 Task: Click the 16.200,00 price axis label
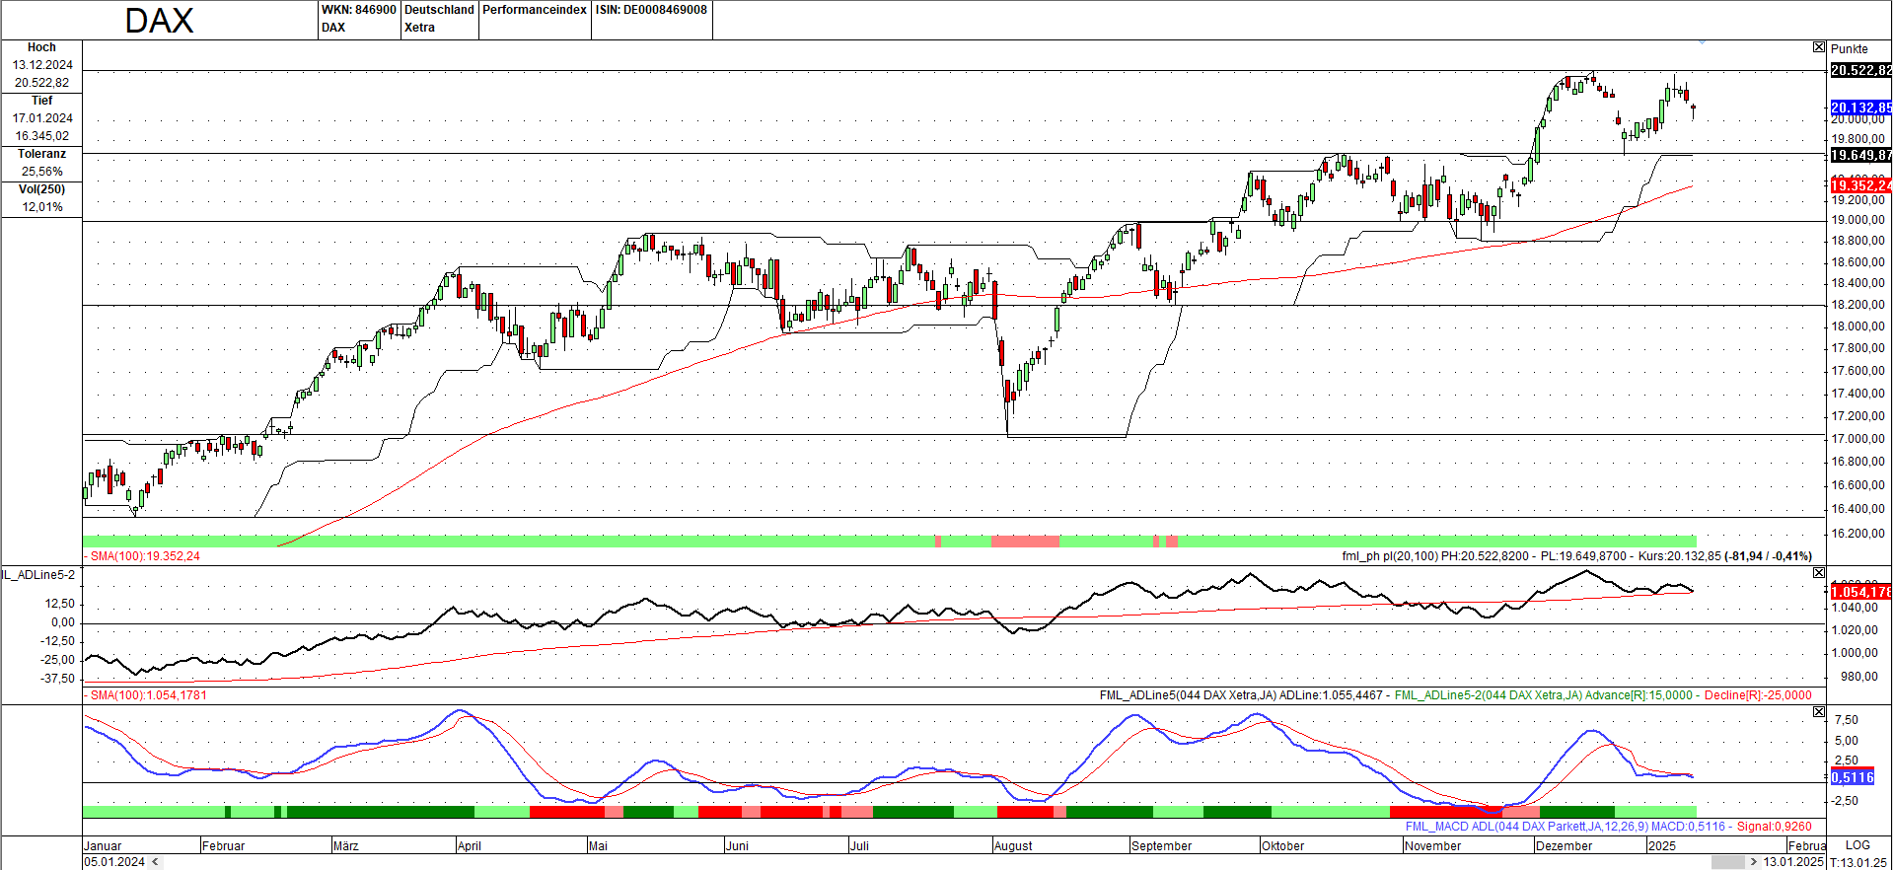[x=1858, y=534]
